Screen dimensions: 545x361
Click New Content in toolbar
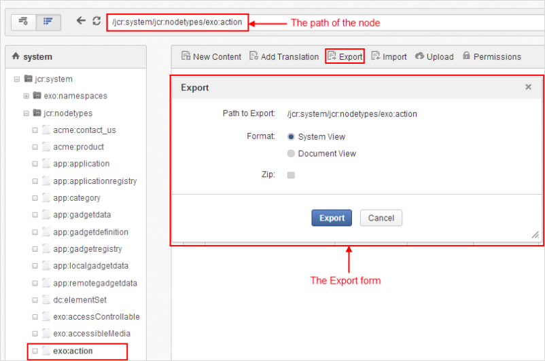211,56
